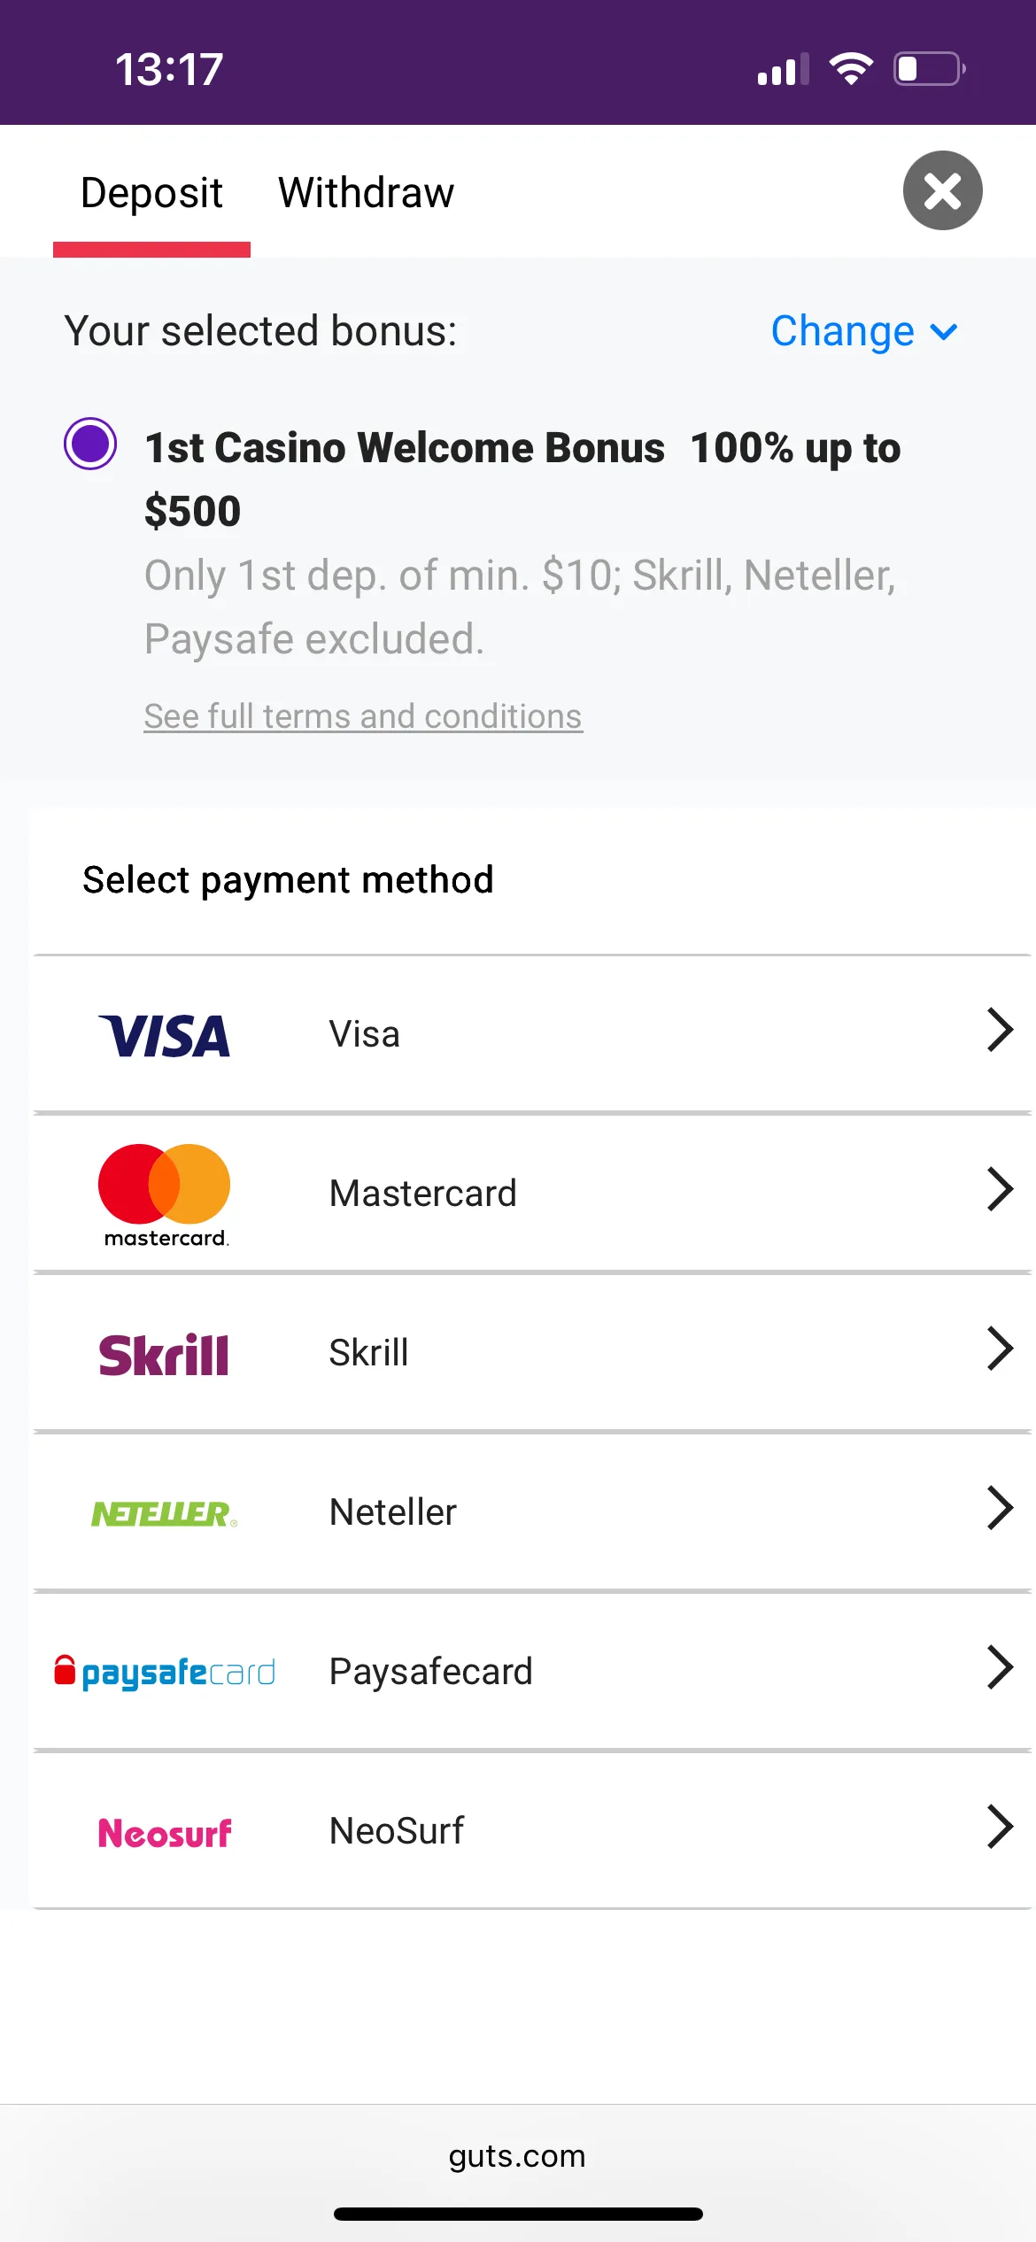
Task: Tap the Skrill logo icon
Action: coord(164,1354)
